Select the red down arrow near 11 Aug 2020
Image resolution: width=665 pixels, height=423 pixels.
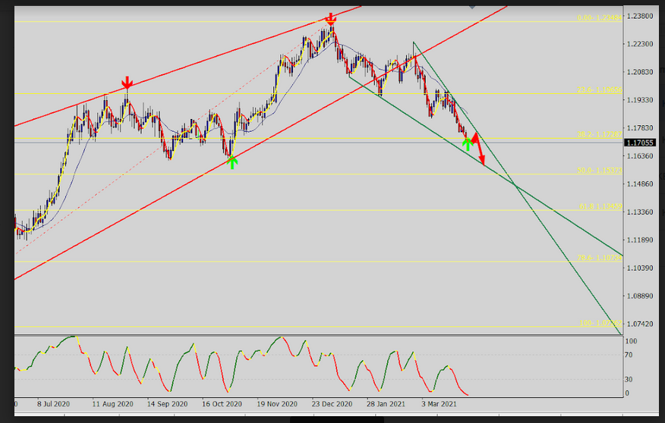click(128, 82)
